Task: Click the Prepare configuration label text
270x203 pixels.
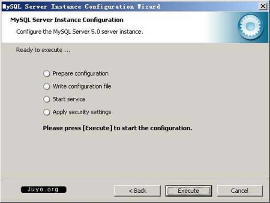Action: click(81, 74)
